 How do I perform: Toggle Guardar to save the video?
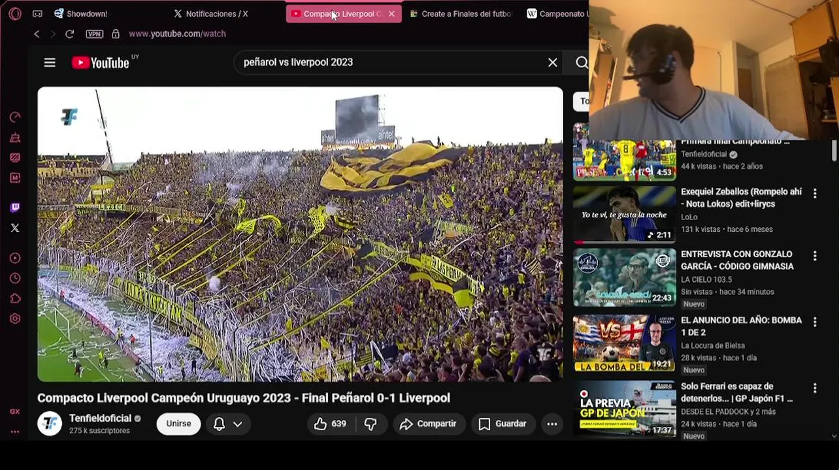coord(502,424)
